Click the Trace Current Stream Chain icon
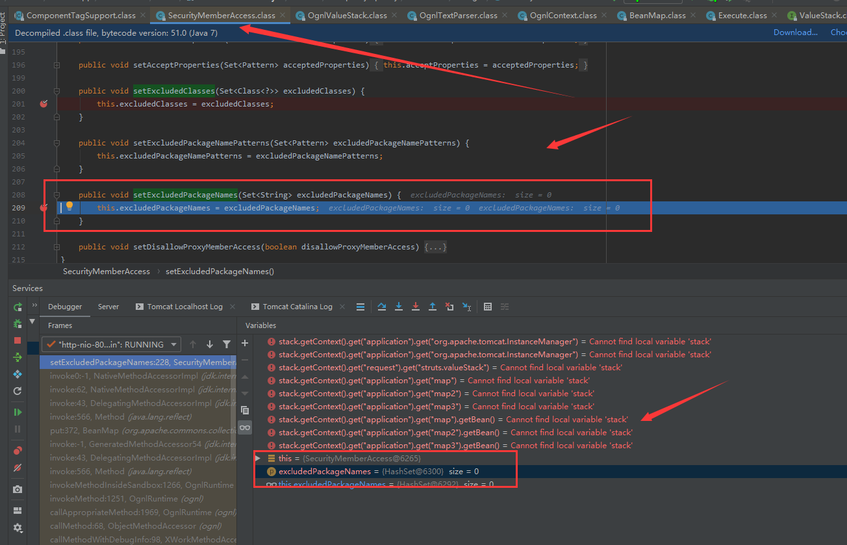Image resolution: width=847 pixels, height=545 pixels. pos(505,307)
